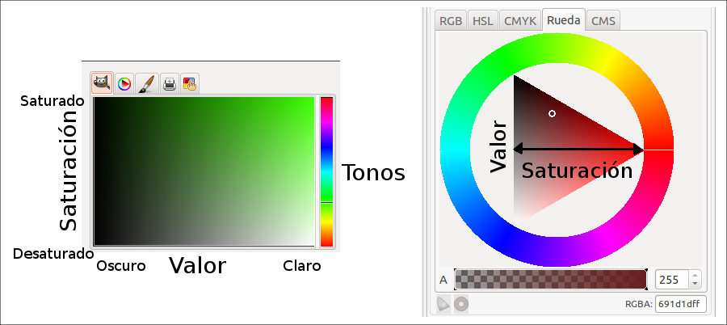Image resolution: width=727 pixels, height=325 pixels.
Task: Select the GIMP color selector tab
Action: click(102, 83)
